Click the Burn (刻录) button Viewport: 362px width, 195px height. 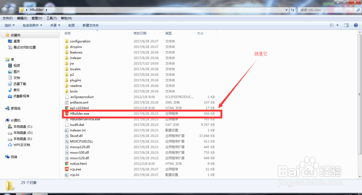coord(71,25)
